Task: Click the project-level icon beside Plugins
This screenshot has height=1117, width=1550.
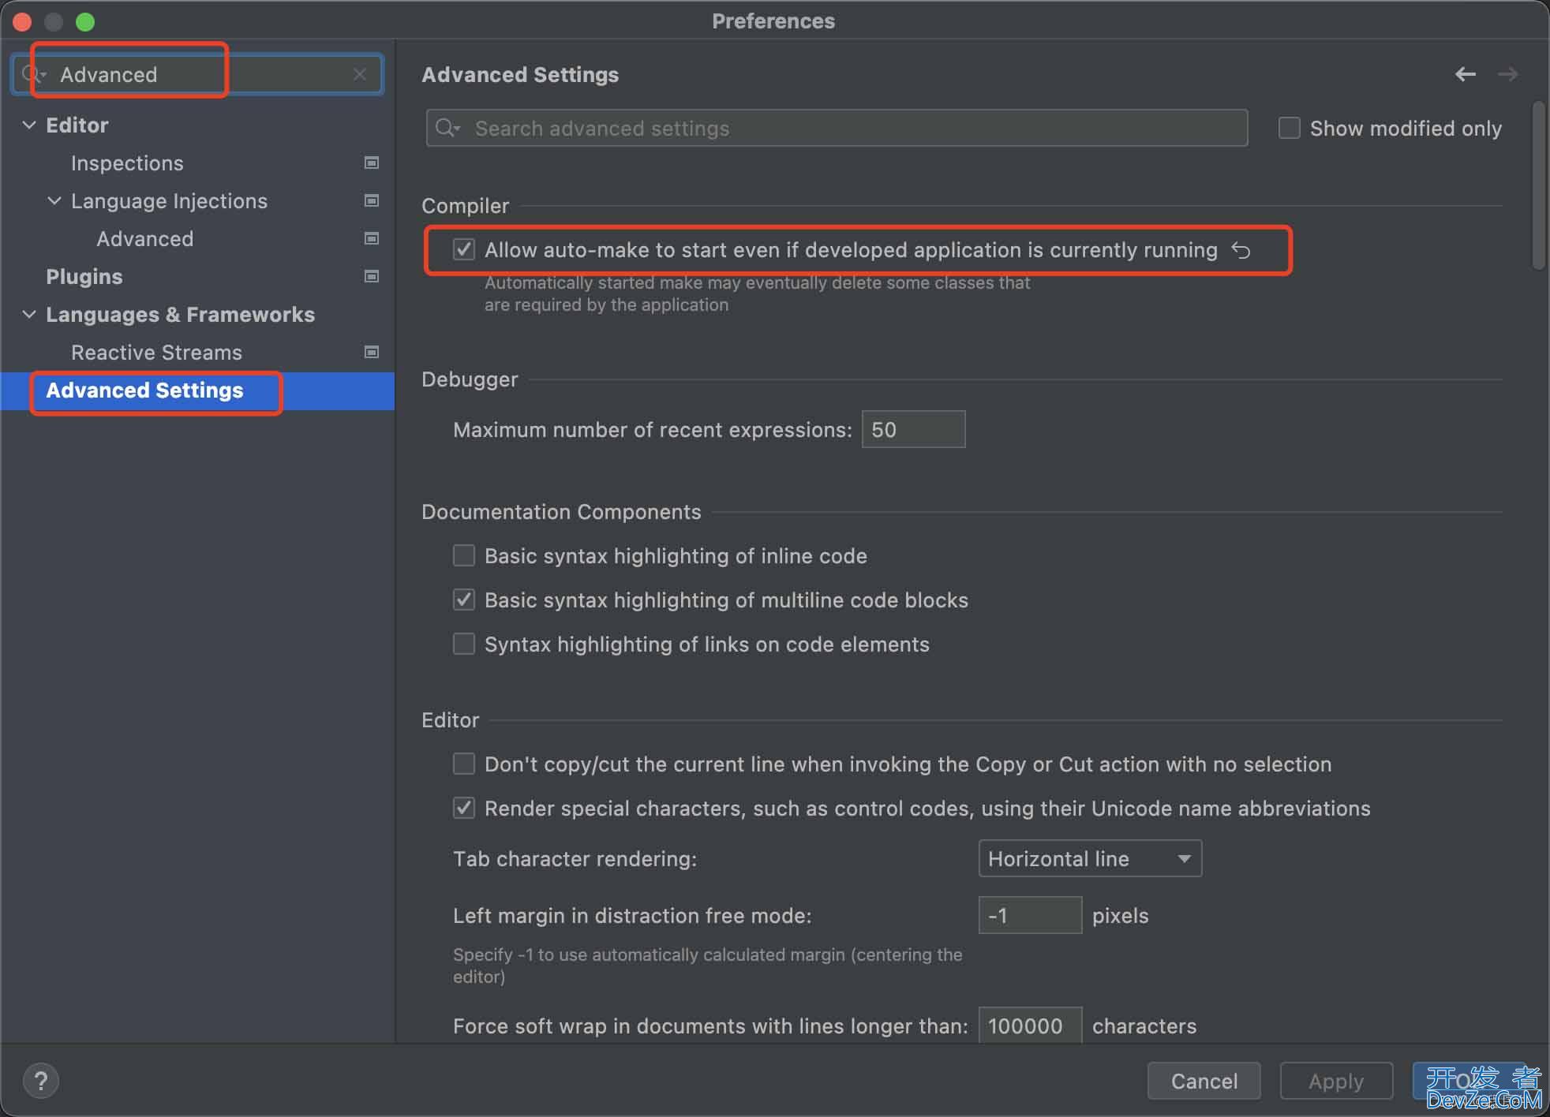Action: point(372,276)
